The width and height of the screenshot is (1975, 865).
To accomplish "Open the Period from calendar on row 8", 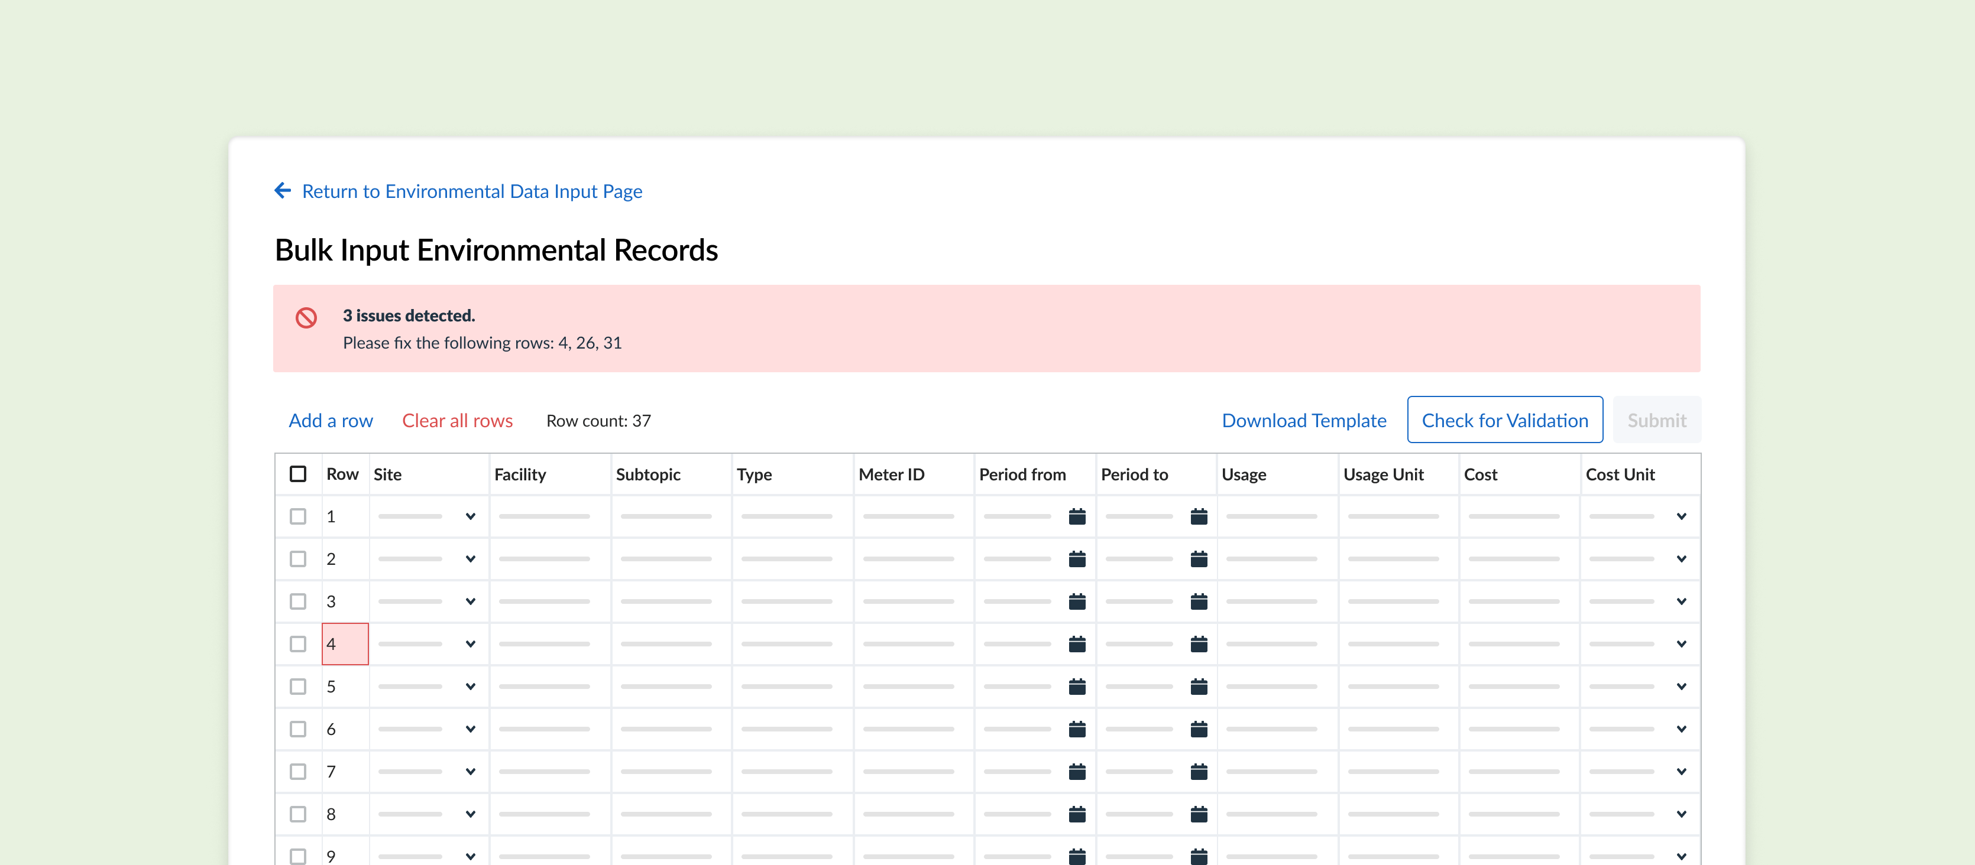I will click(1077, 814).
